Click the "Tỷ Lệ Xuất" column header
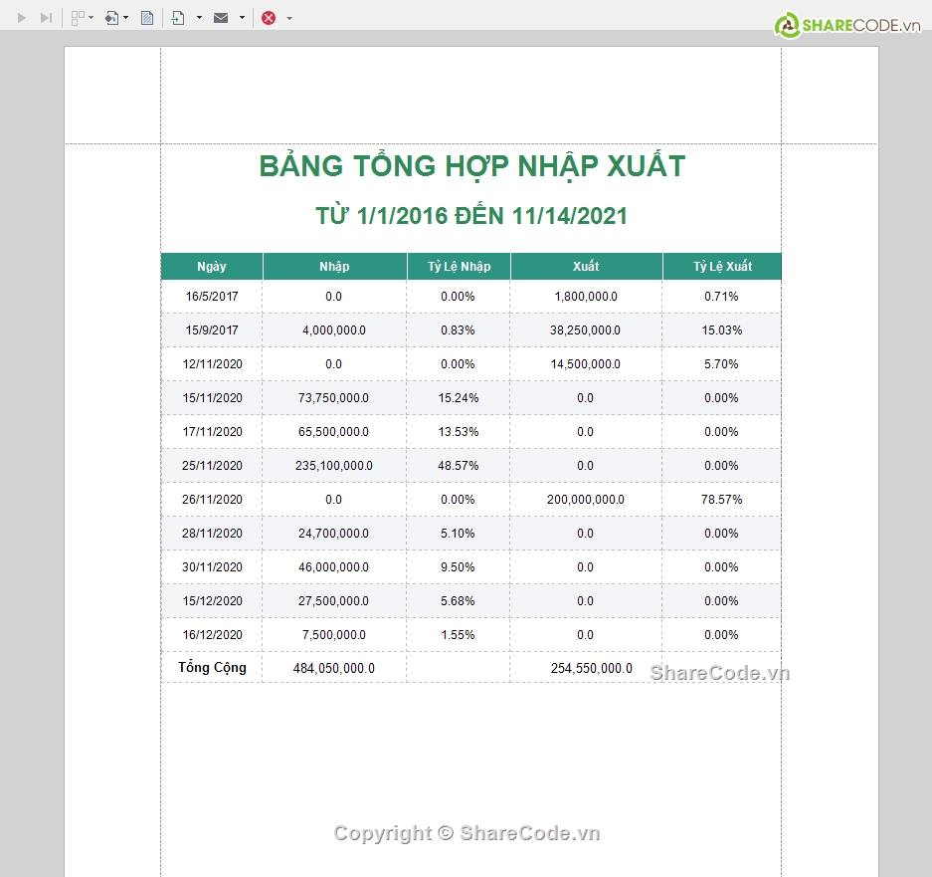 pyautogui.click(x=722, y=267)
